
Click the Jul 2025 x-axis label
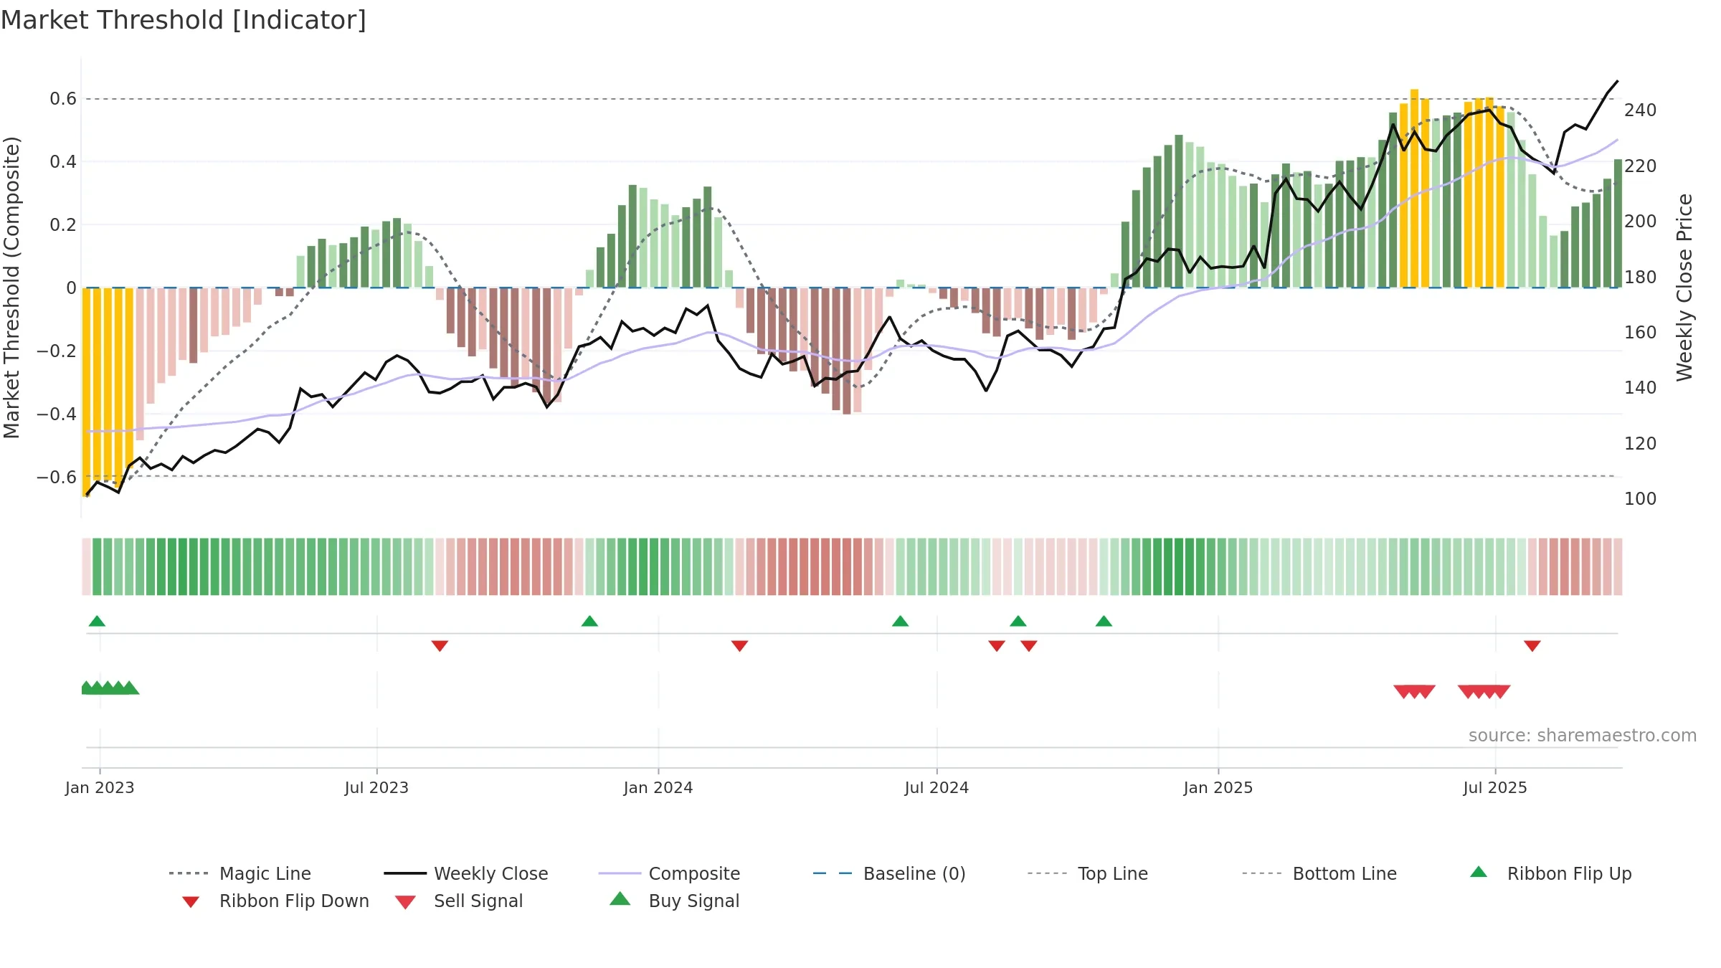pyautogui.click(x=1495, y=787)
